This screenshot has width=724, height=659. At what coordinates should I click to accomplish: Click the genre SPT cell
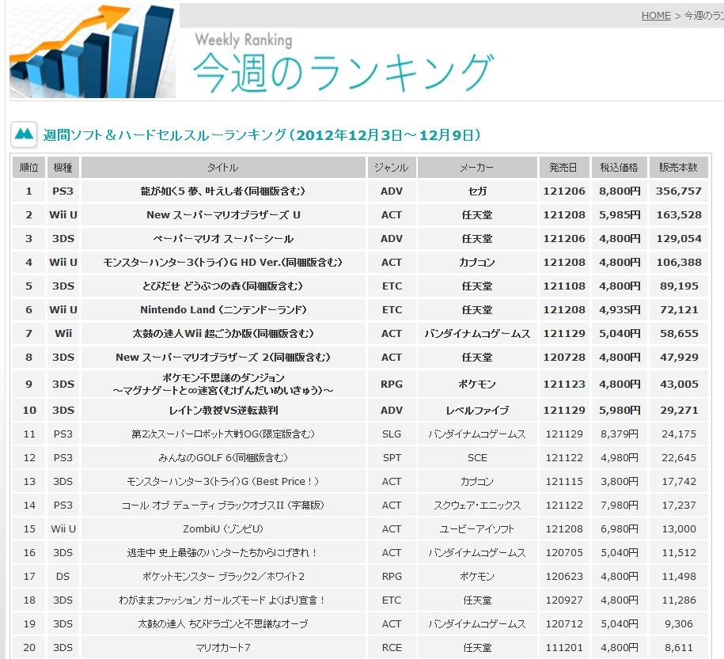pyautogui.click(x=392, y=457)
